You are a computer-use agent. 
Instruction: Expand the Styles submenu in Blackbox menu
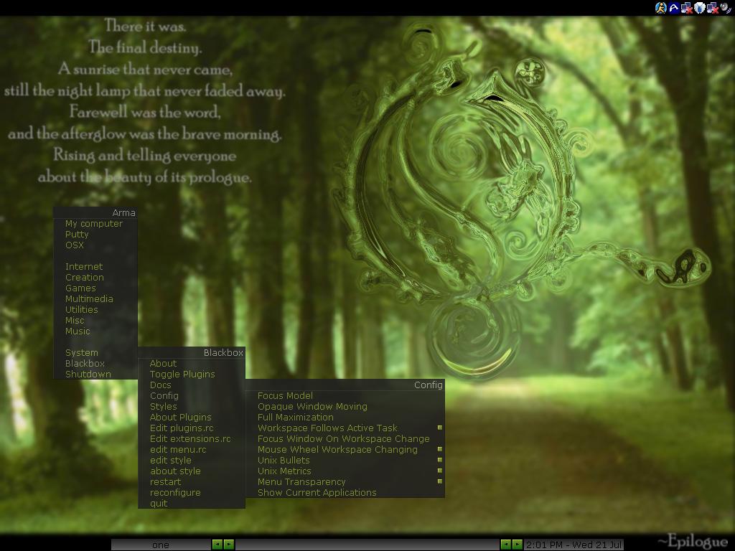[163, 407]
